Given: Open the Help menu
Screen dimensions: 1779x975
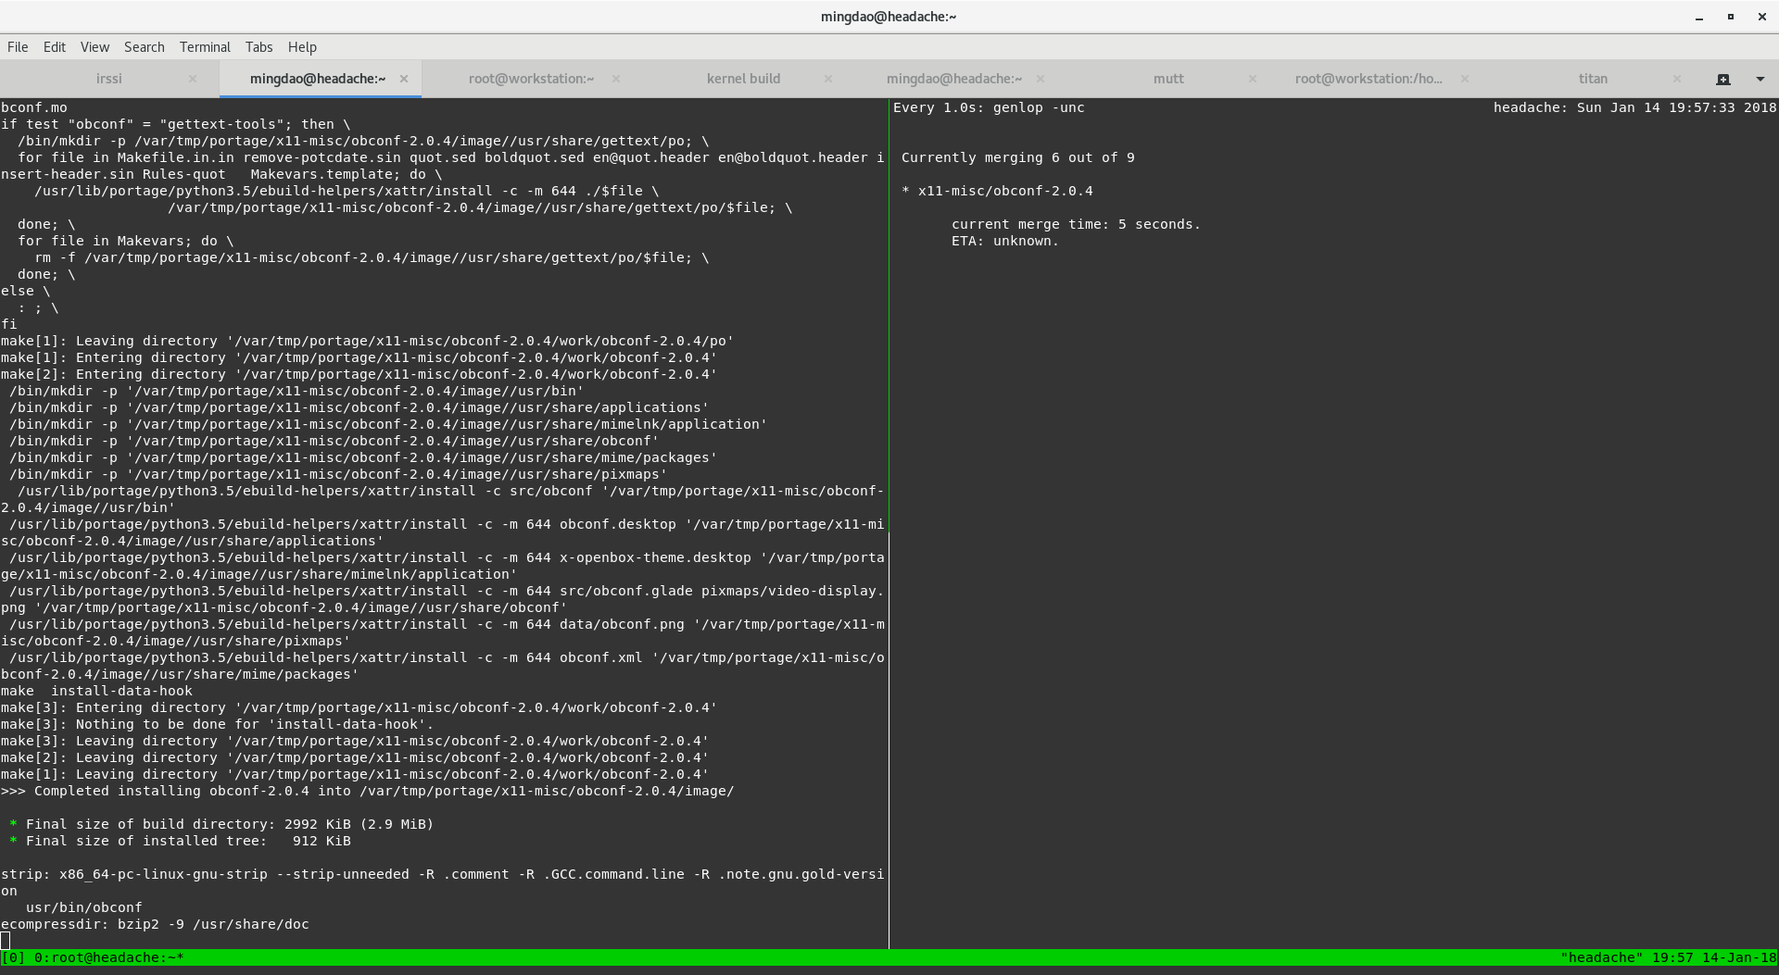Looking at the screenshot, I should 302,47.
